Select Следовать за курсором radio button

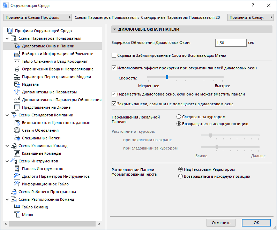(179, 117)
